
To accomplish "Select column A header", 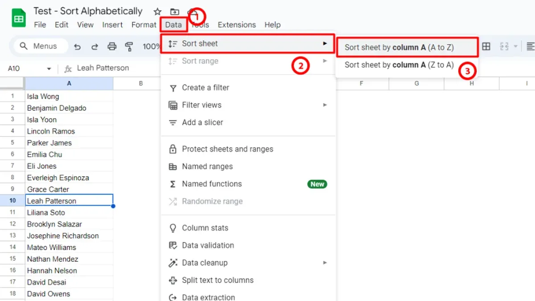I will pos(69,83).
